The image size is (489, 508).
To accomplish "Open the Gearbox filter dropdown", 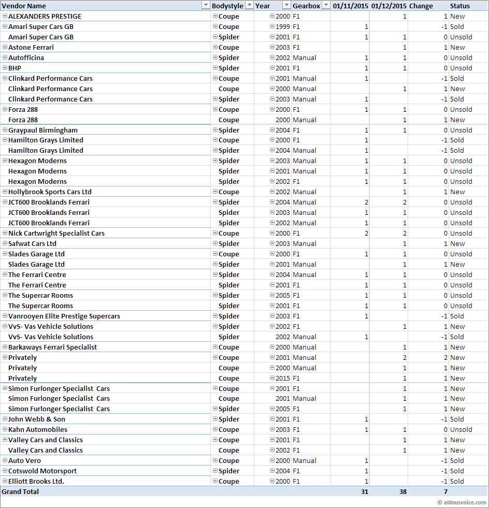I will coord(326,6).
